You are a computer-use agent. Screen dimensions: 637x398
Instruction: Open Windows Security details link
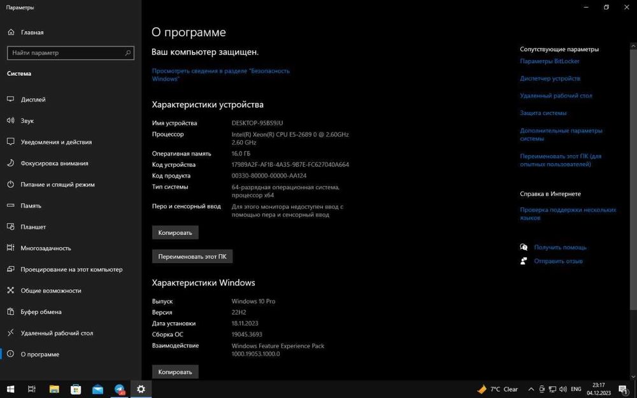click(220, 75)
